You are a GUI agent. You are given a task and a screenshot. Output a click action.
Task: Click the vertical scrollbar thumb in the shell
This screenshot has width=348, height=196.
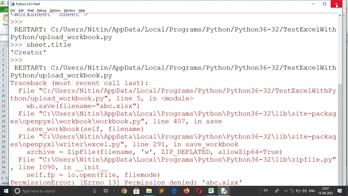click(x=340, y=133)
